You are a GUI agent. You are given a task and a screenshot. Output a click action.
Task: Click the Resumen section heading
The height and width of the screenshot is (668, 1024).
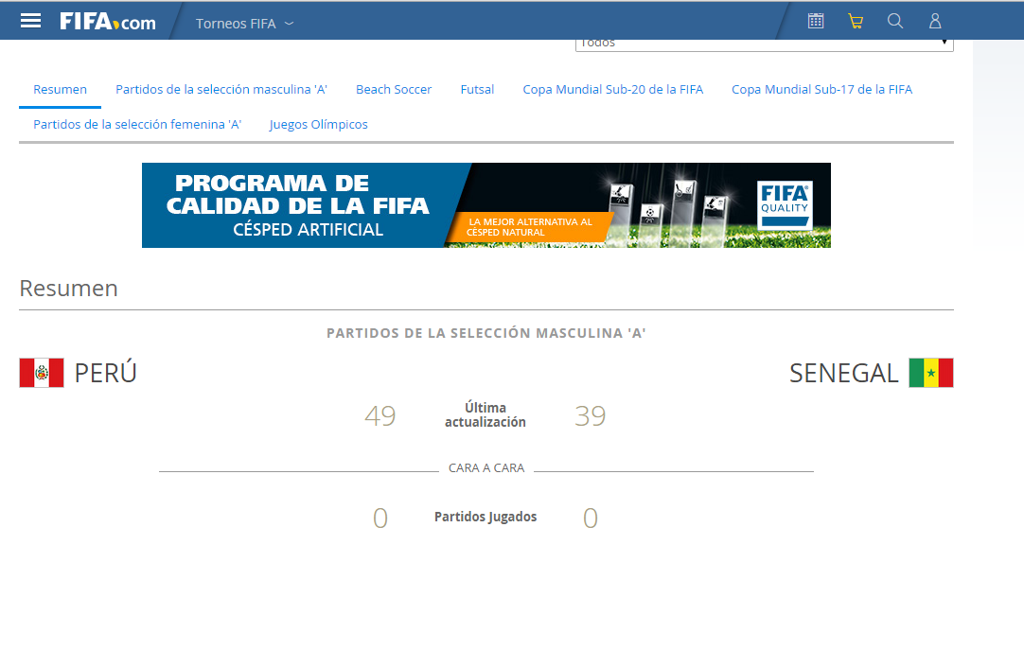click(68, 288)
